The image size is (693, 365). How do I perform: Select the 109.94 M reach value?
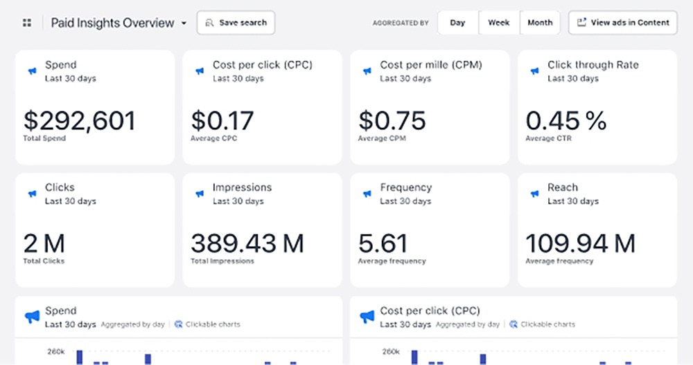coord(581,243)
